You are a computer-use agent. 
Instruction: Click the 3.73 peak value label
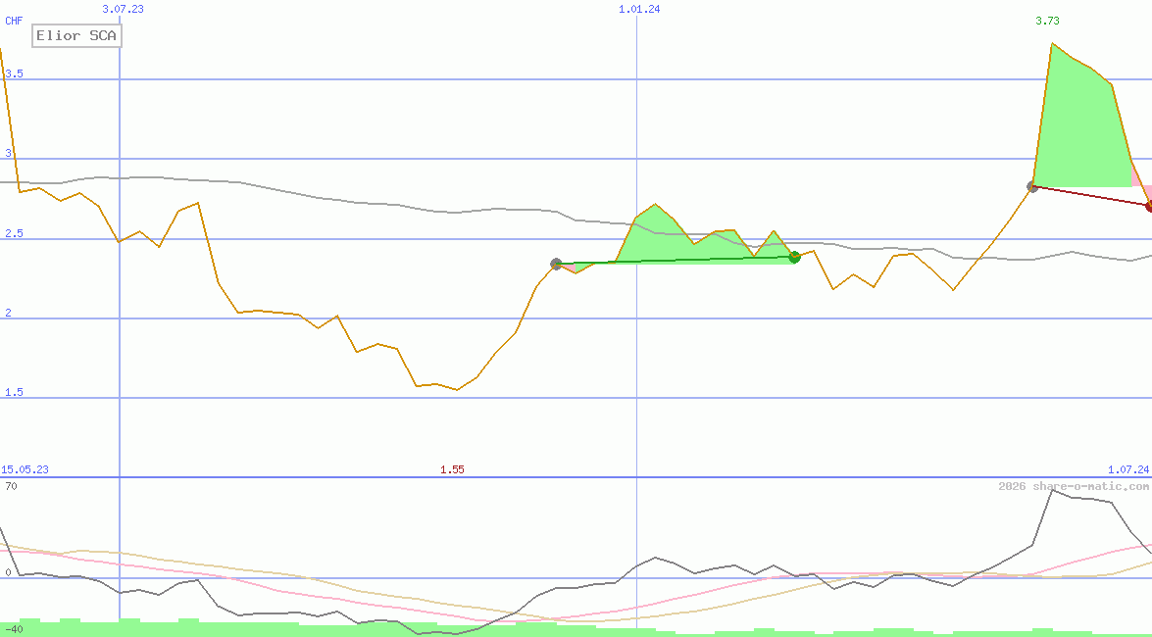tap(1047, 21)
